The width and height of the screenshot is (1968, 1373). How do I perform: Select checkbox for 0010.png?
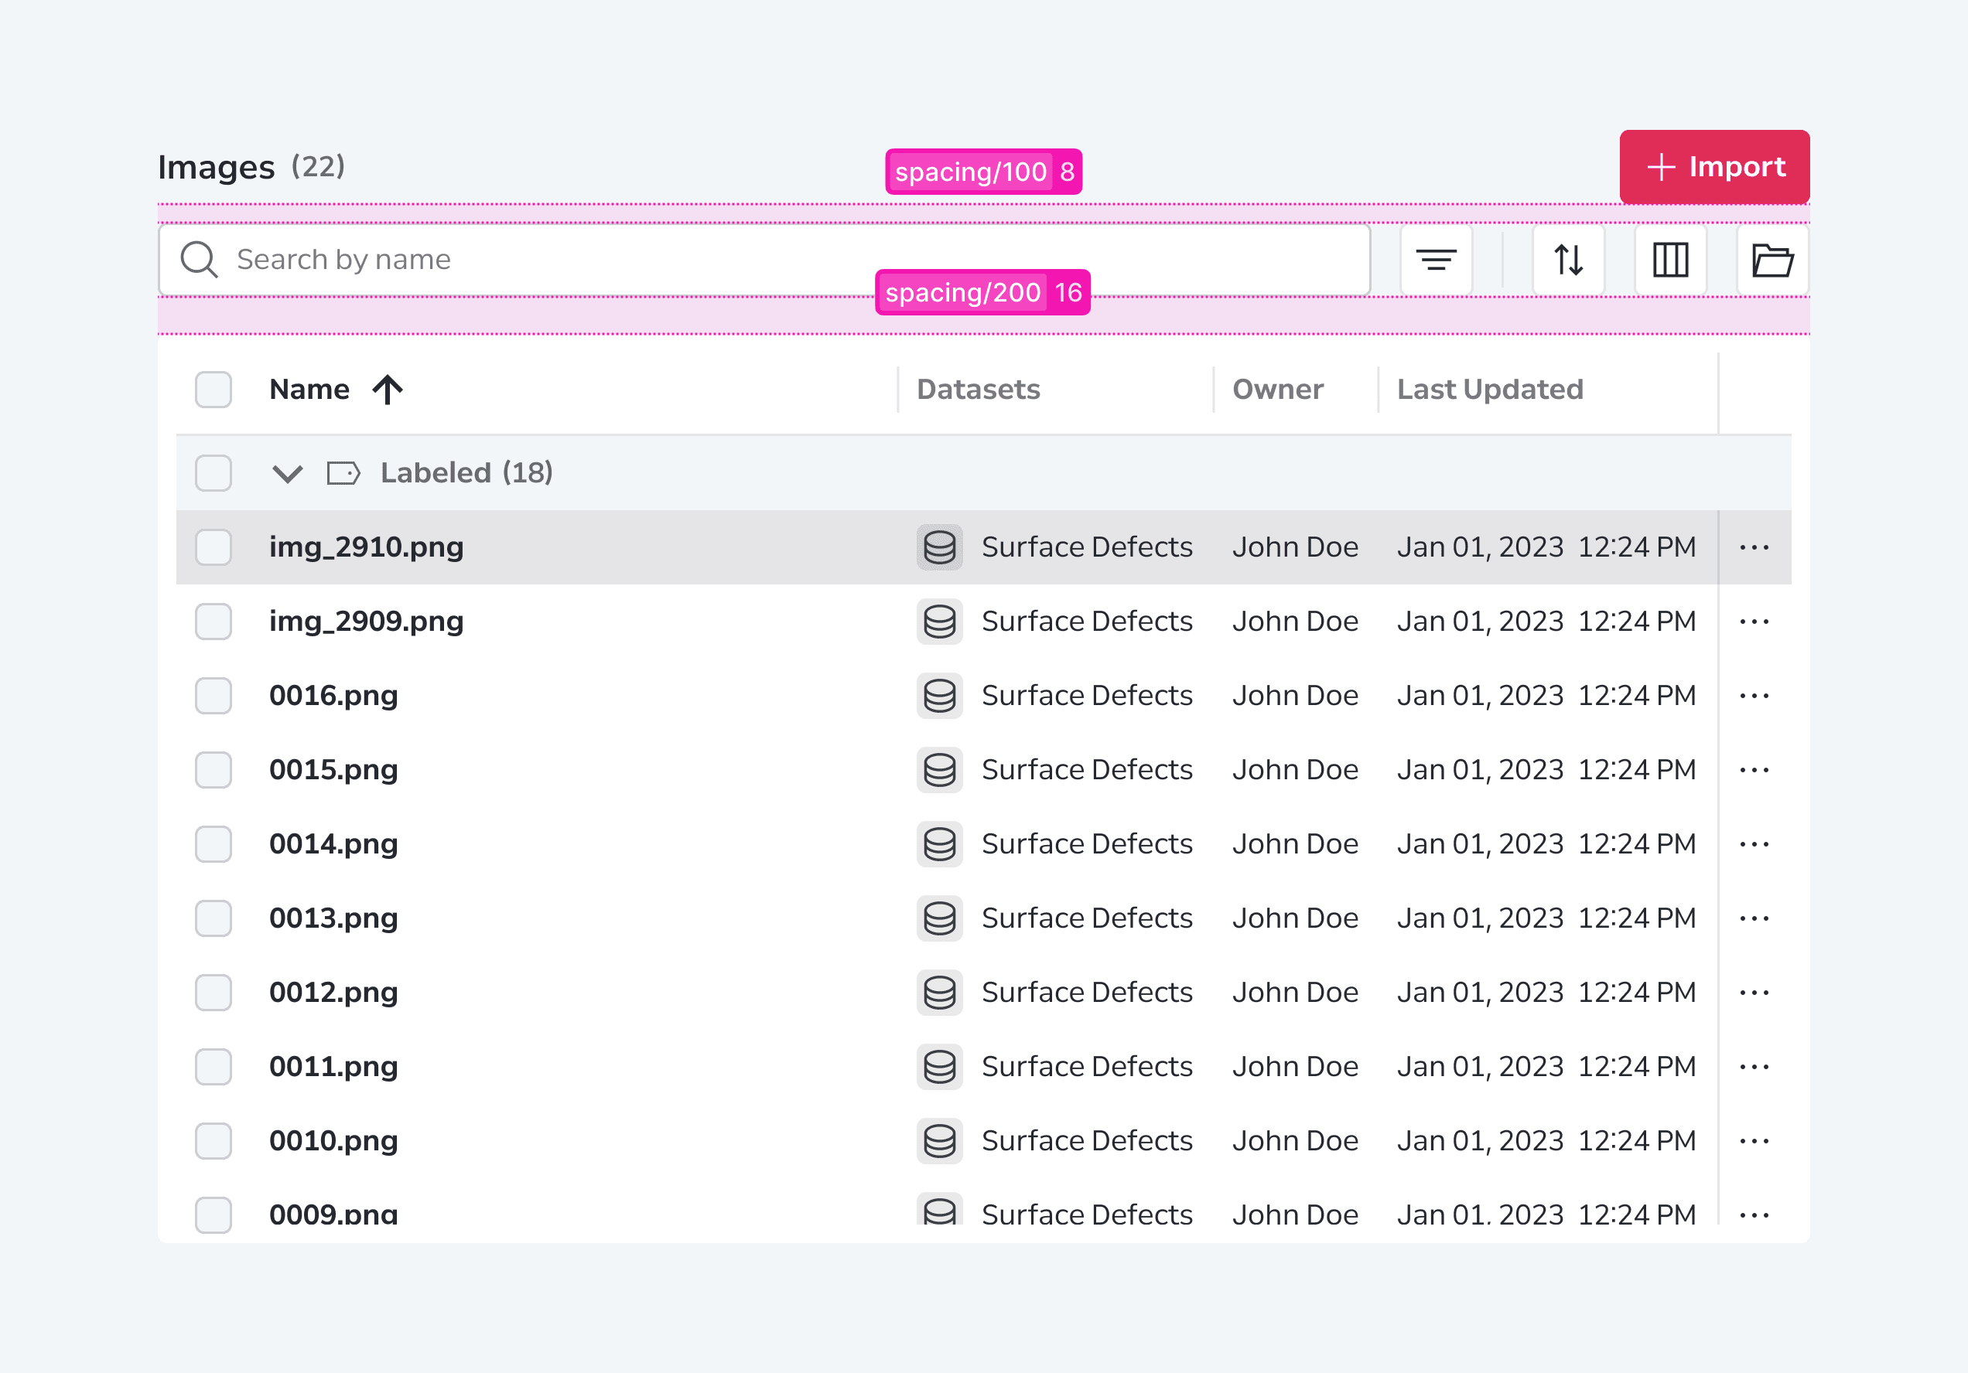214,1141
